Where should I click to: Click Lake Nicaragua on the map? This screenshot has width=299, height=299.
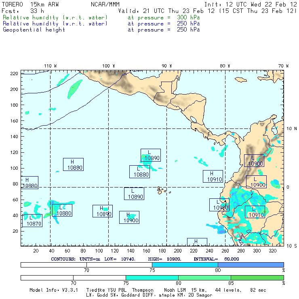point(193,119)
